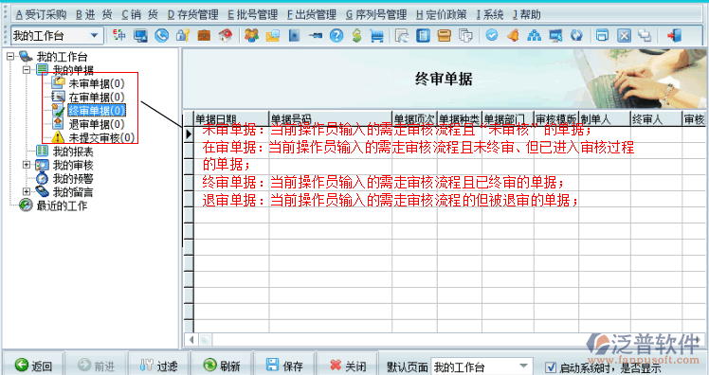
Task: Collapse the 我的单据 tree node
Action: [x=27, y=69]
